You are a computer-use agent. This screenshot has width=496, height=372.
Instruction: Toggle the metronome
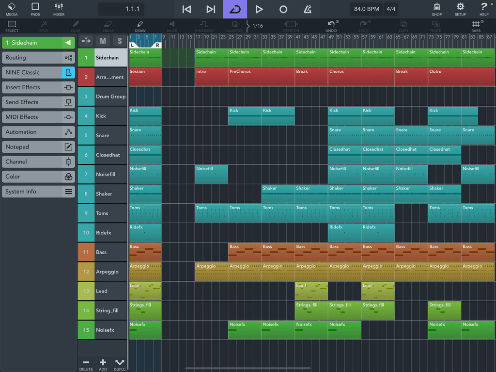pyautogui.click(x=308, y=9)
